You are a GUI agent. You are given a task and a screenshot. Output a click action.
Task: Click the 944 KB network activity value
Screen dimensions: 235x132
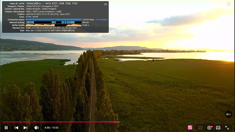(x=85, y=23)
